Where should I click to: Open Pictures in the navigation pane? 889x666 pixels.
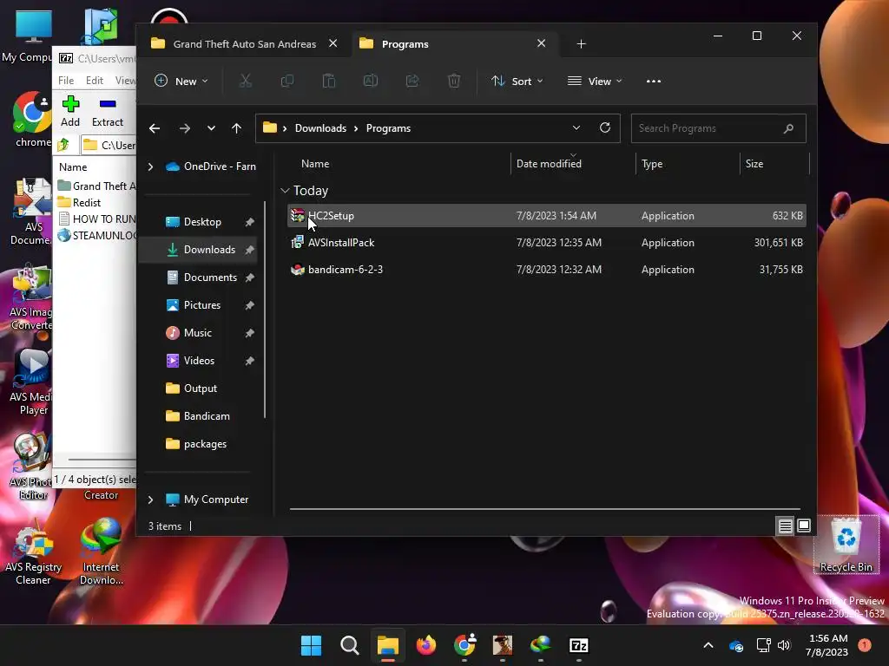click(201, 305)
